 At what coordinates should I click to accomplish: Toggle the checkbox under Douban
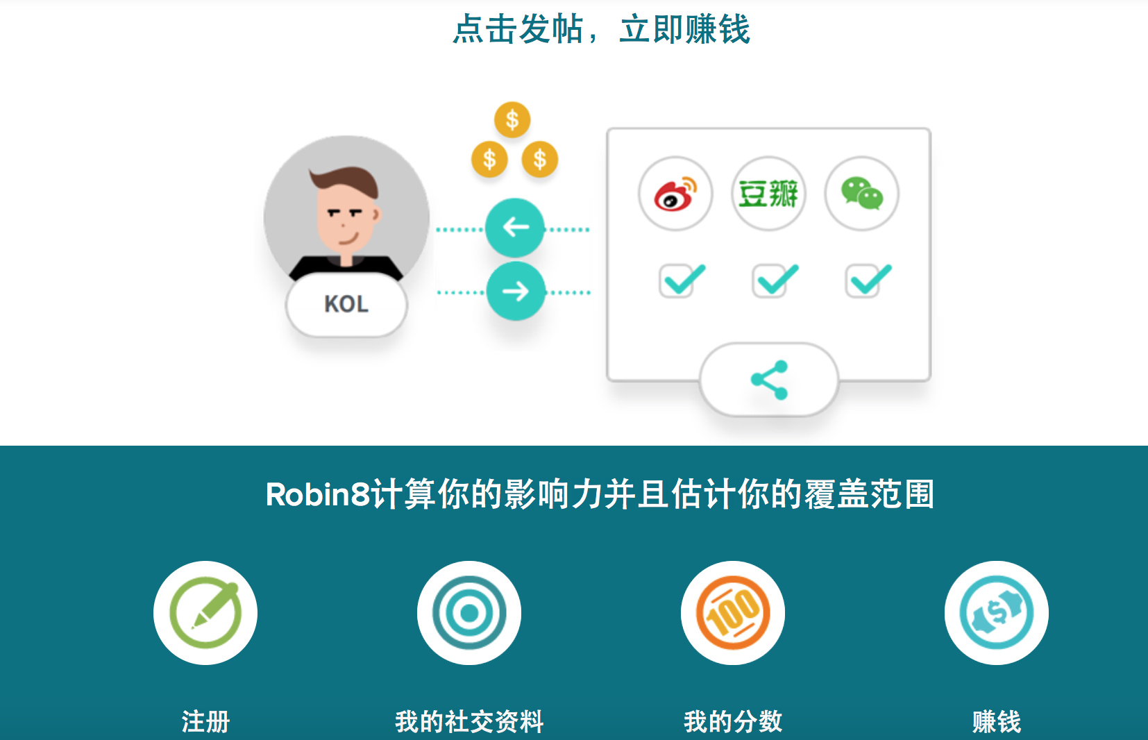click(x=774, y=280)
